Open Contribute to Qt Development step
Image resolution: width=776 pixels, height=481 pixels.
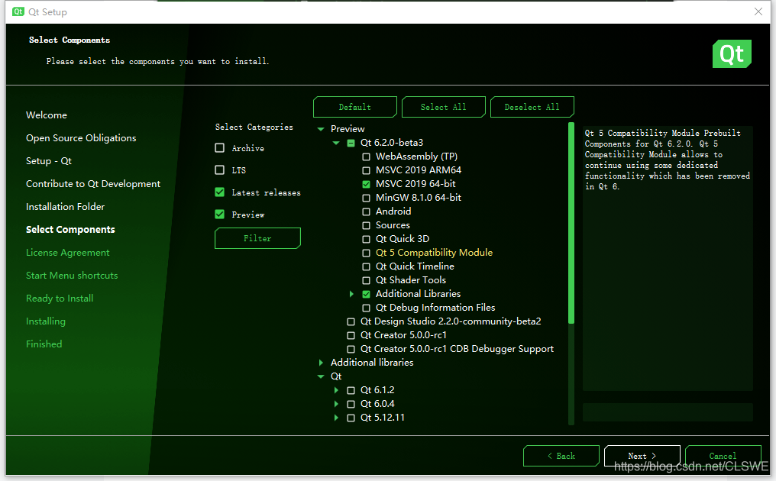point(93,183)
